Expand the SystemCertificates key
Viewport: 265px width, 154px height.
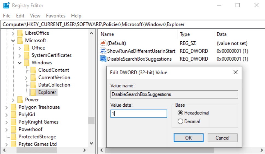tap(20, 56)
